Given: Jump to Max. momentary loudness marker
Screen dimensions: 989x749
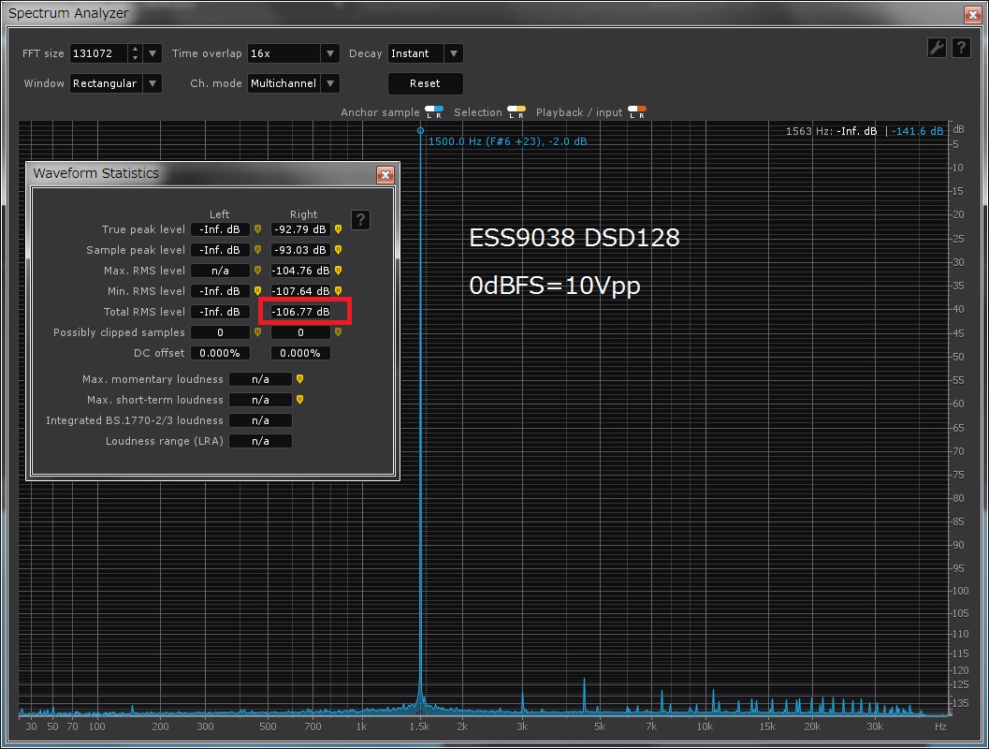Looking at the screenshot, I should coord(299,379).
